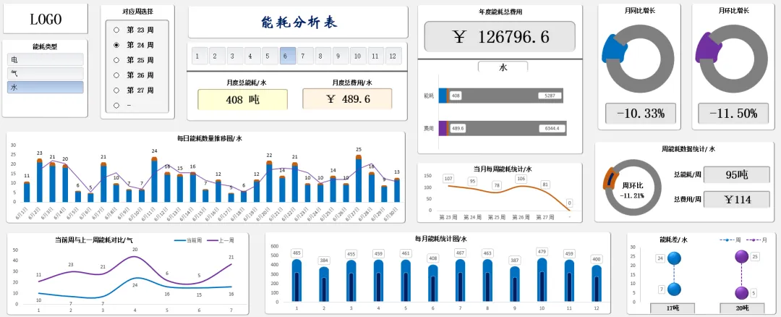Click the 周 legend entry in 能耗差 chart
Image resolution: width=781 pixels, height=317 pixels.
(729, 240)
